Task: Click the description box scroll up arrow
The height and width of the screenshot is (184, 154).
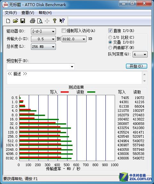Action: point(144,74)
